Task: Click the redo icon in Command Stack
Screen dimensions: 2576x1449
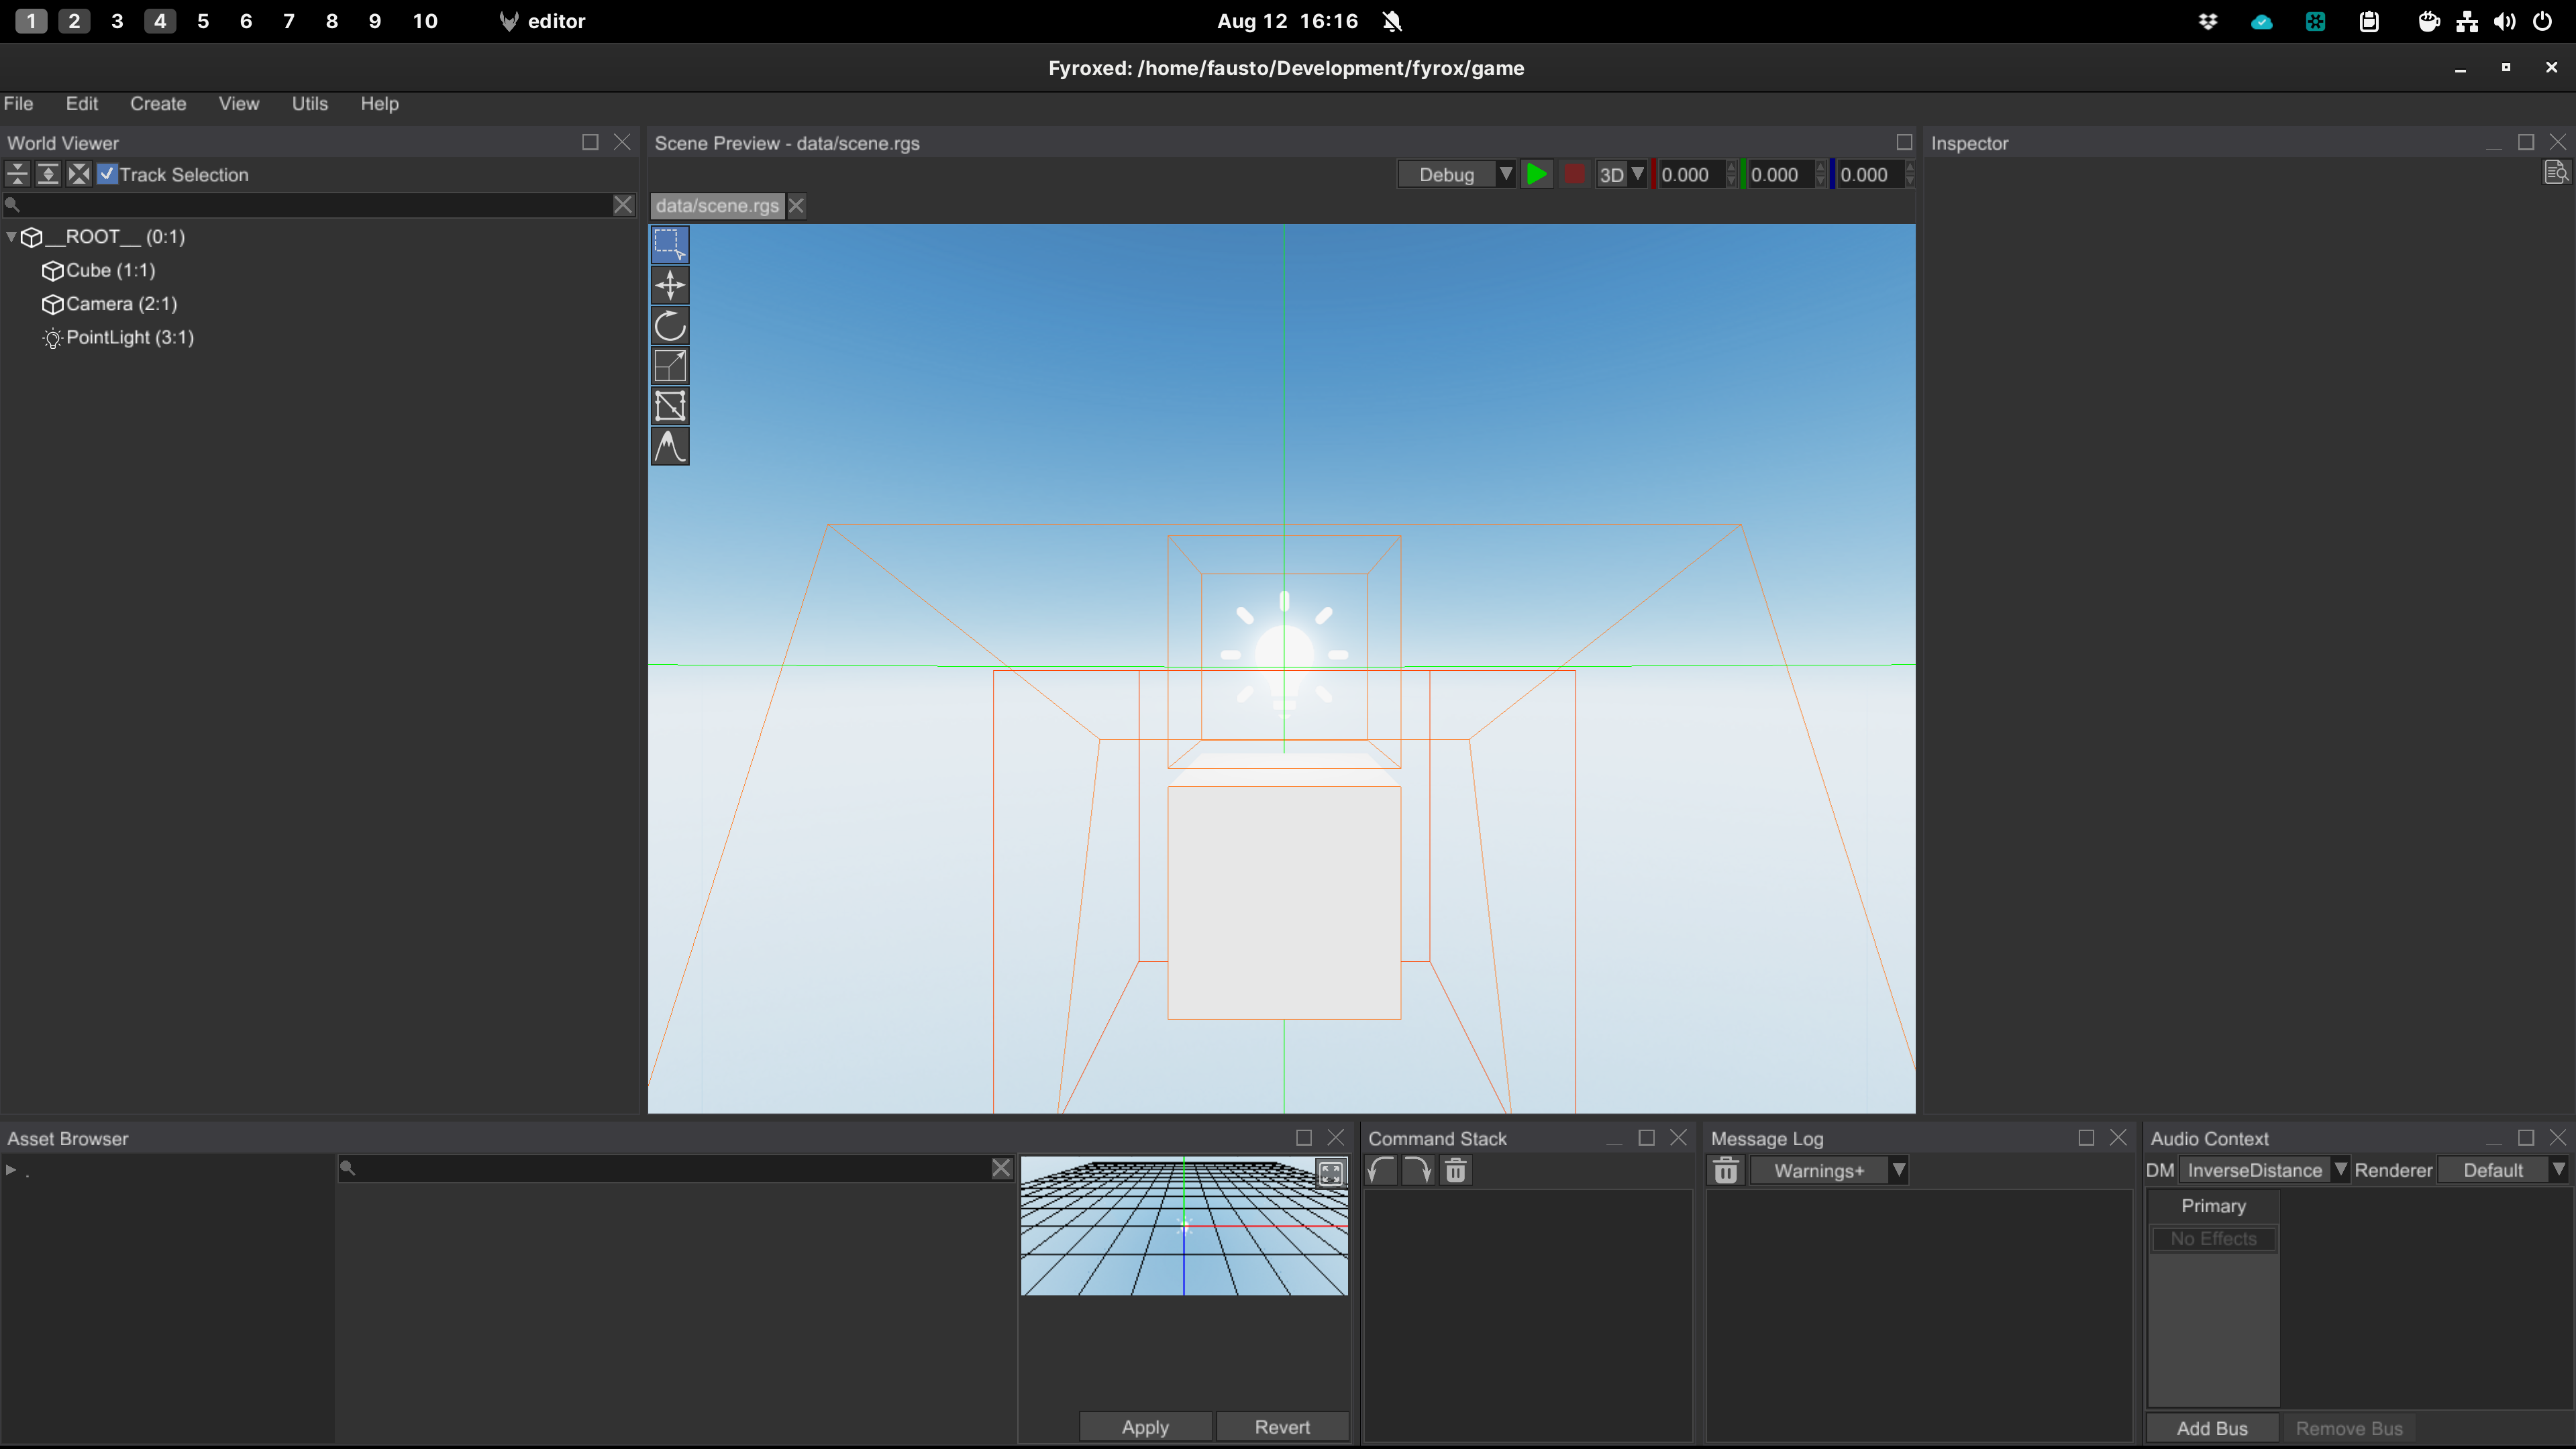Action: coord(1417,1170)
